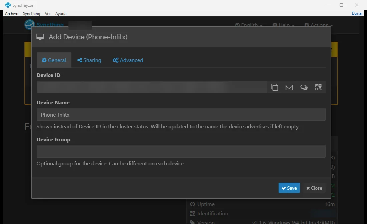Open the Archivo menu
Screen dimensions: 367x224
pos(11,14)
